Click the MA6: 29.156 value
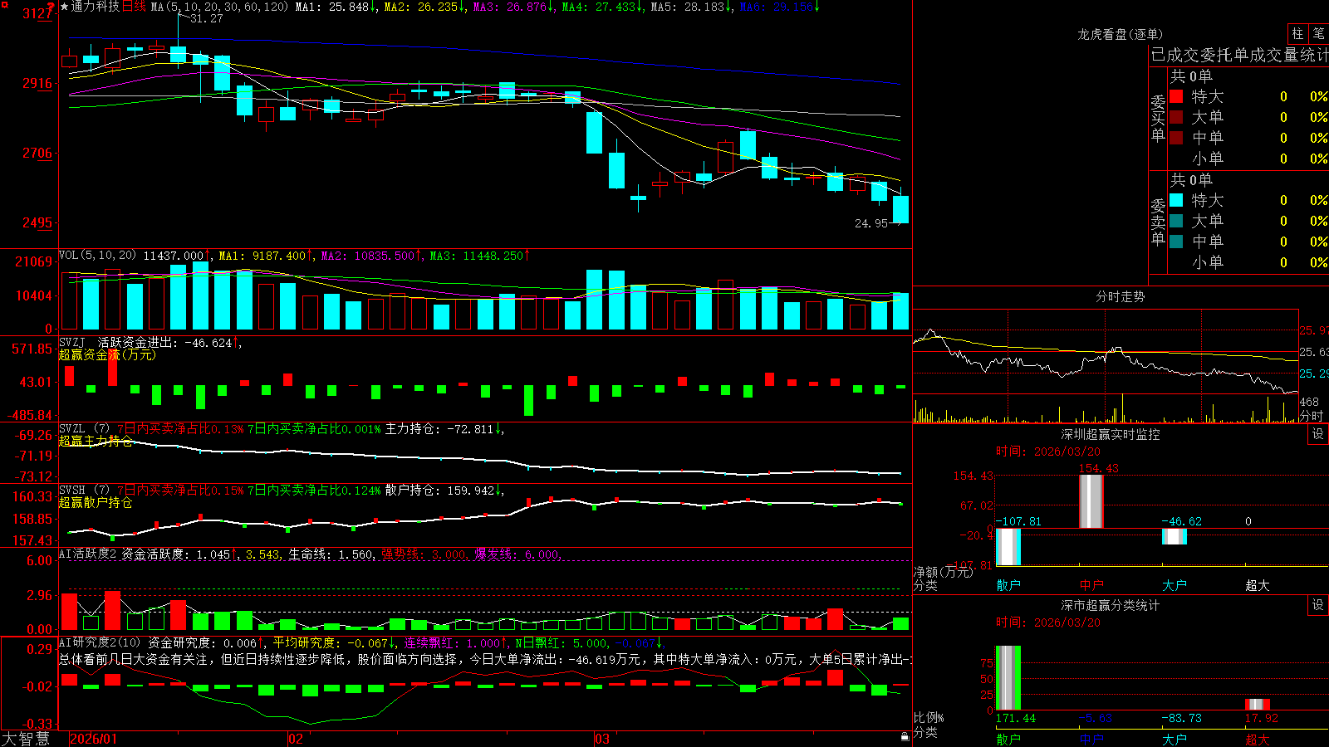 779,7
